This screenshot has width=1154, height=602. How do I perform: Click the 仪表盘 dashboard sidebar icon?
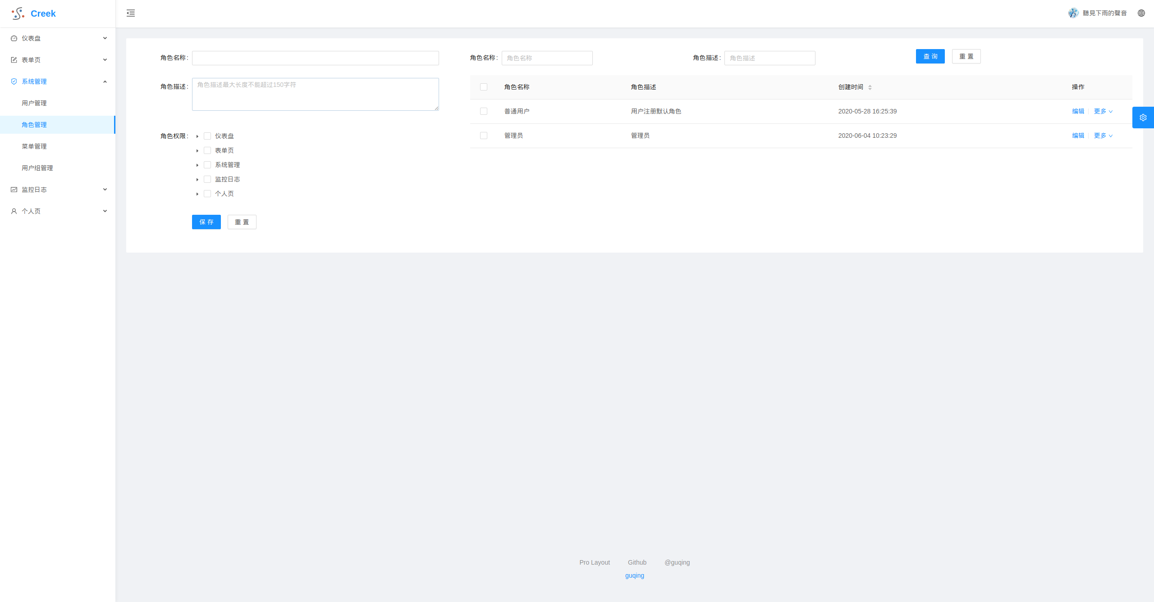[14, 38]
